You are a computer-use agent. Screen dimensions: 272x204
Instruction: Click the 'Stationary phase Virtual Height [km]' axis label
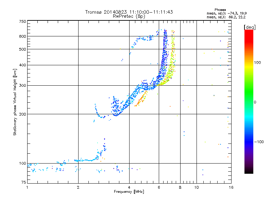tap(15, 102)
